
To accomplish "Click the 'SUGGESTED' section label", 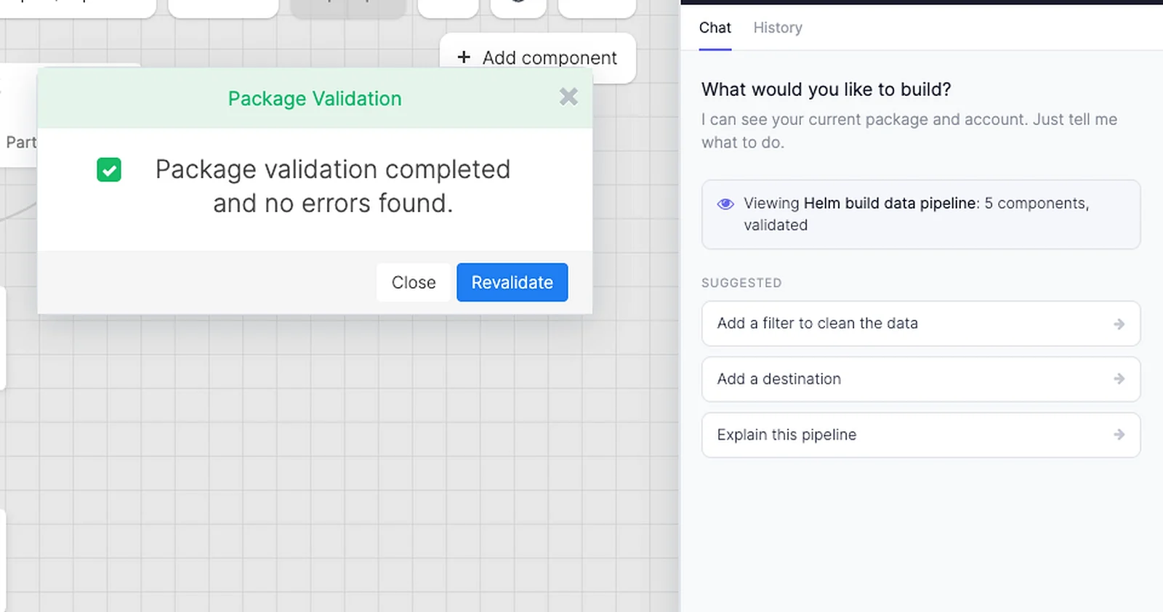I will 741,283.
